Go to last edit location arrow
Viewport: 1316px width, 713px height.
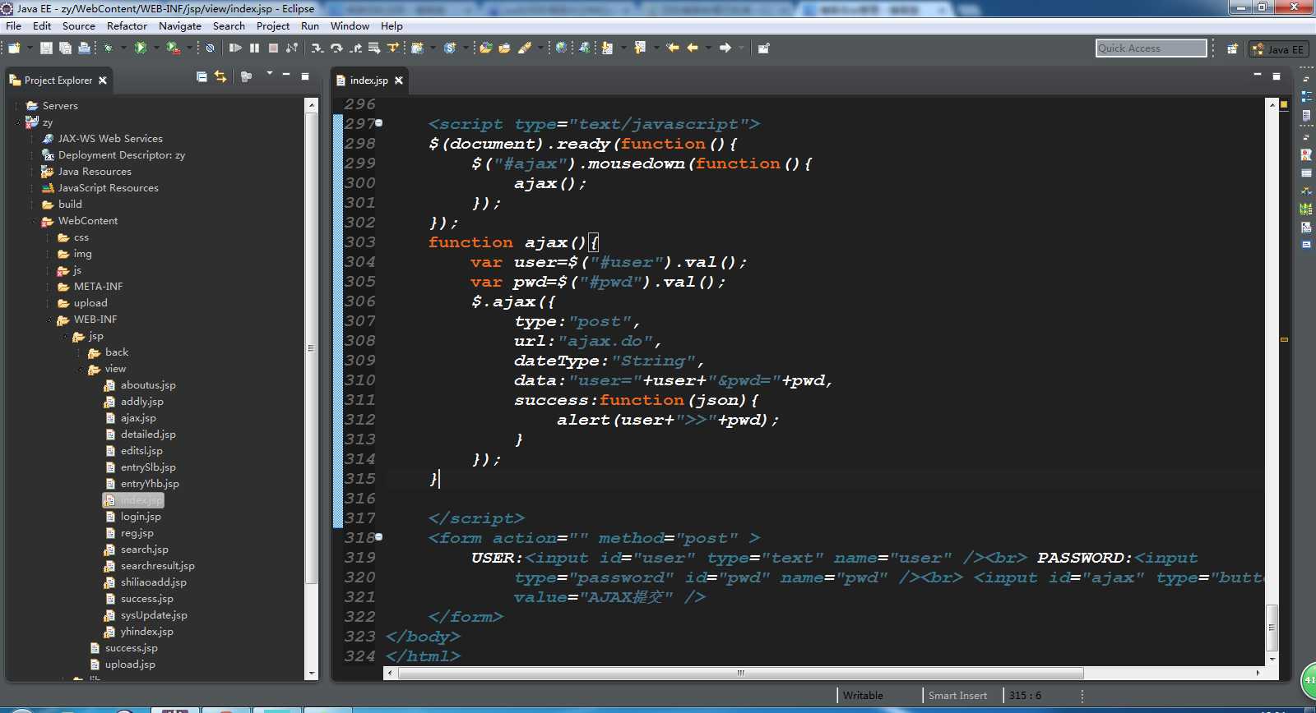tap(673, 48)
